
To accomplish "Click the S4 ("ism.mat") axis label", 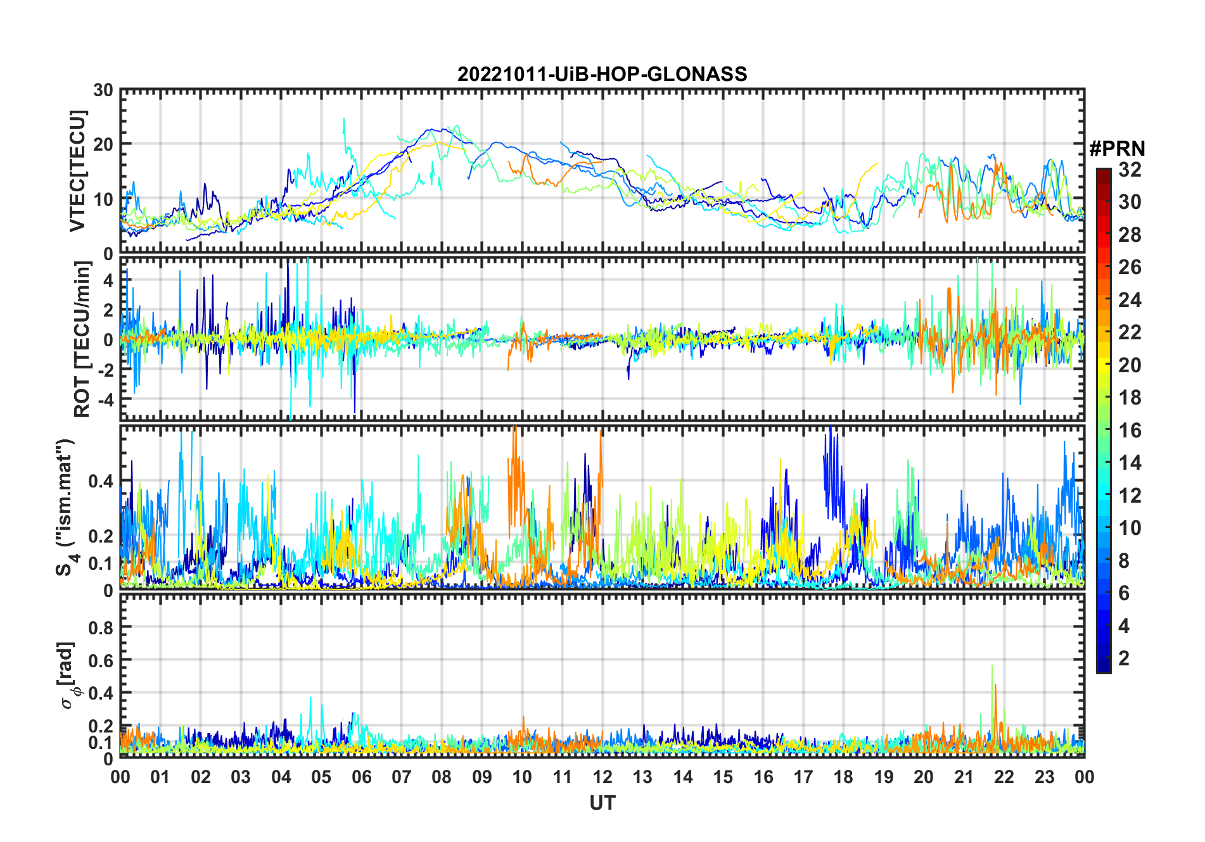I will click(66, 508).
